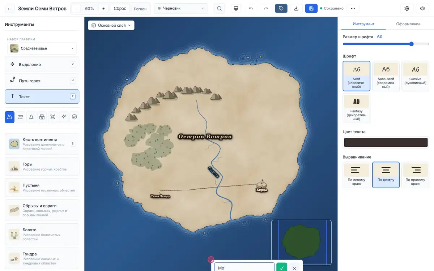Choose the Fantasy decorative font option
This screenshot has height=271, width=434.
point(356,108)
